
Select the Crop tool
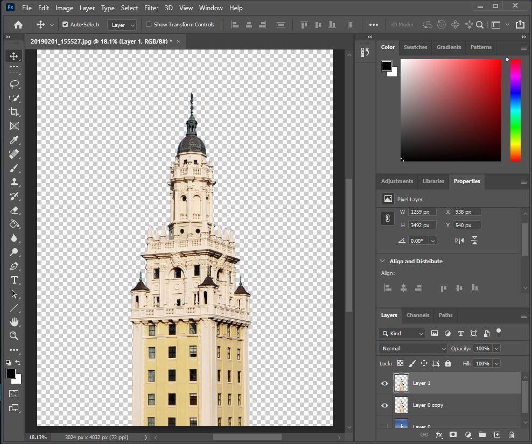14,112
